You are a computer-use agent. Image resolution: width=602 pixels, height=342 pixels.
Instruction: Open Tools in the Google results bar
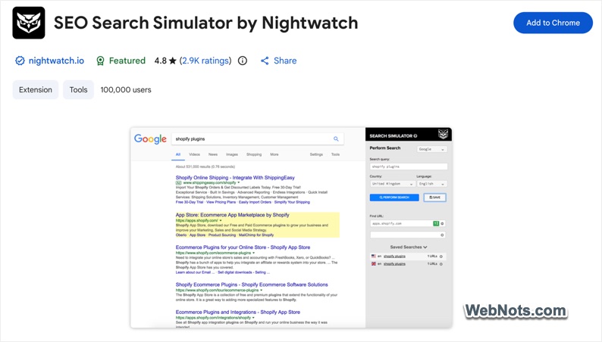(336, 154)
